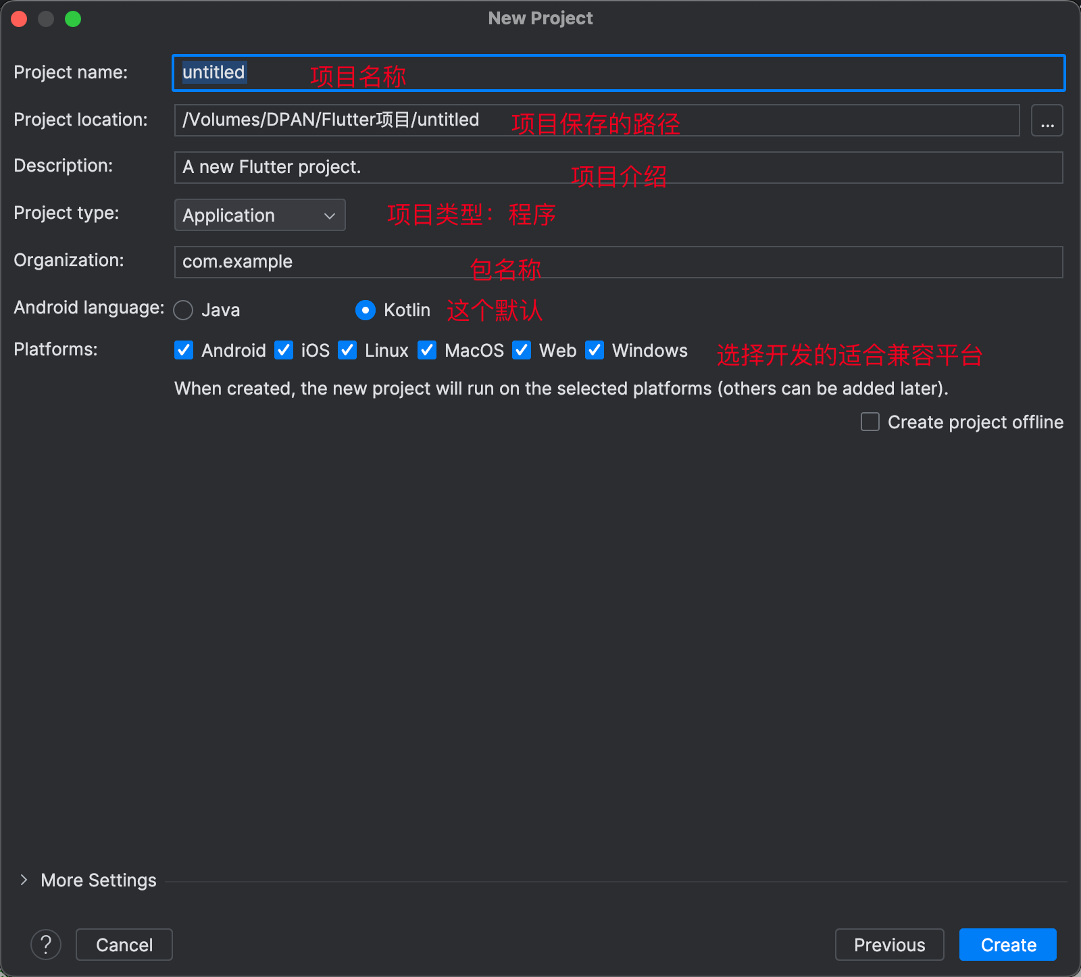Image resolution: width=1081 pixels, height=977 pixels.
Task: Enable Create project offline checkbox
Action: (x=870, y=422)
